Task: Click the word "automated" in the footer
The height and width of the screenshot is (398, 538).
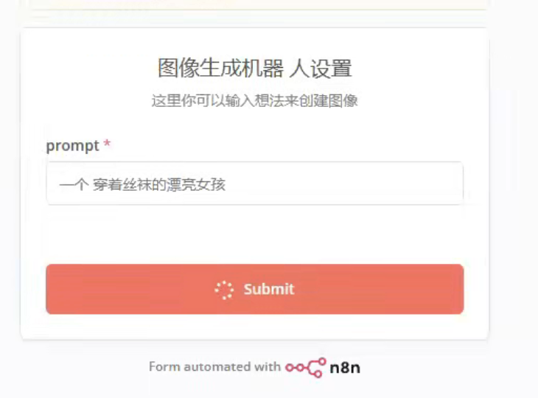Action: [x=217, y=367]
